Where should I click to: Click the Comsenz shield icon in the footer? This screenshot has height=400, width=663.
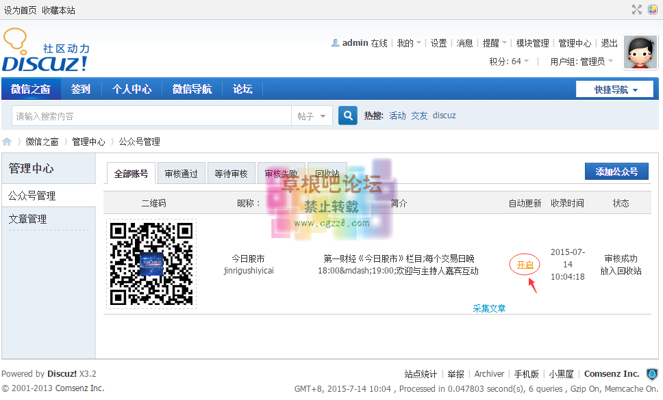coord(651,374)
